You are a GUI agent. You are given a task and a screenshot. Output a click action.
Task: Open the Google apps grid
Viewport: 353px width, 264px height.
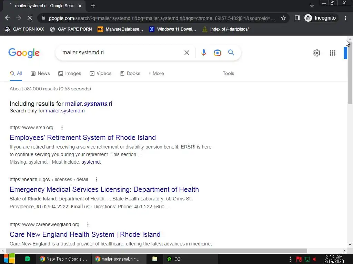click(333, 53)
